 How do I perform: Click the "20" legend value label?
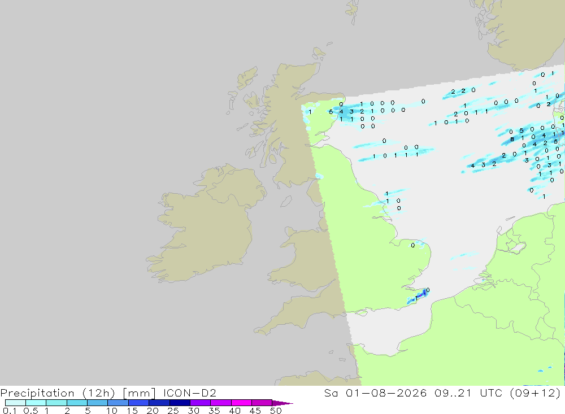(x=153, y=411)
